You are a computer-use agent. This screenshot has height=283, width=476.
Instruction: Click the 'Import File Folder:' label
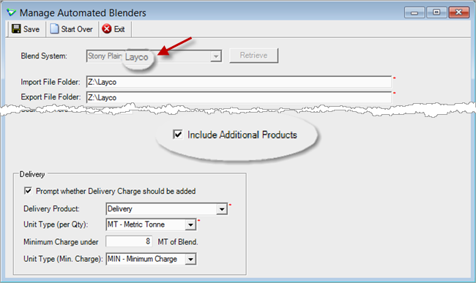pos(51,82)
